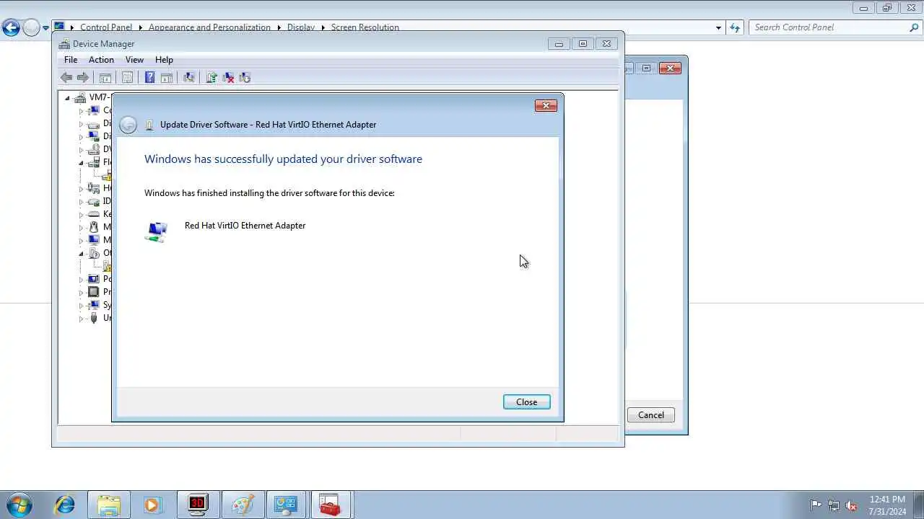Click the Forward arrow in Device Manager toolbar
Viewport: 924px width, 519px height.
(x=83, y=78)
